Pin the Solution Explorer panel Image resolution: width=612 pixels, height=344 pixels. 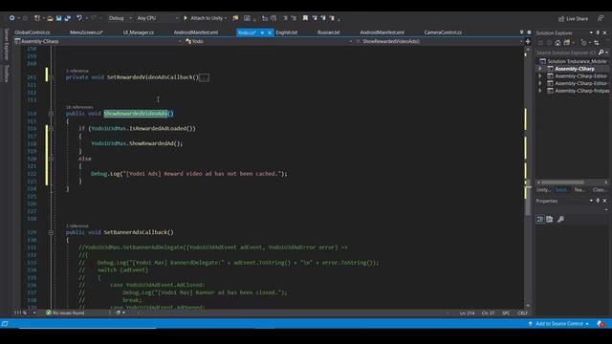coord(598,32)
